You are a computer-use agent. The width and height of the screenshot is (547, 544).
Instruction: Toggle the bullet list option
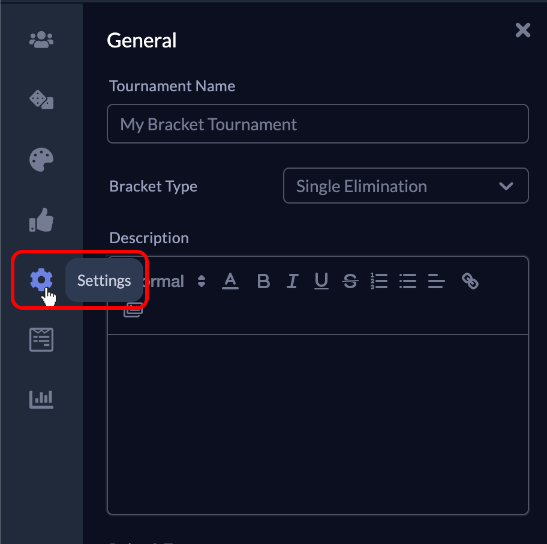point(408,280)
